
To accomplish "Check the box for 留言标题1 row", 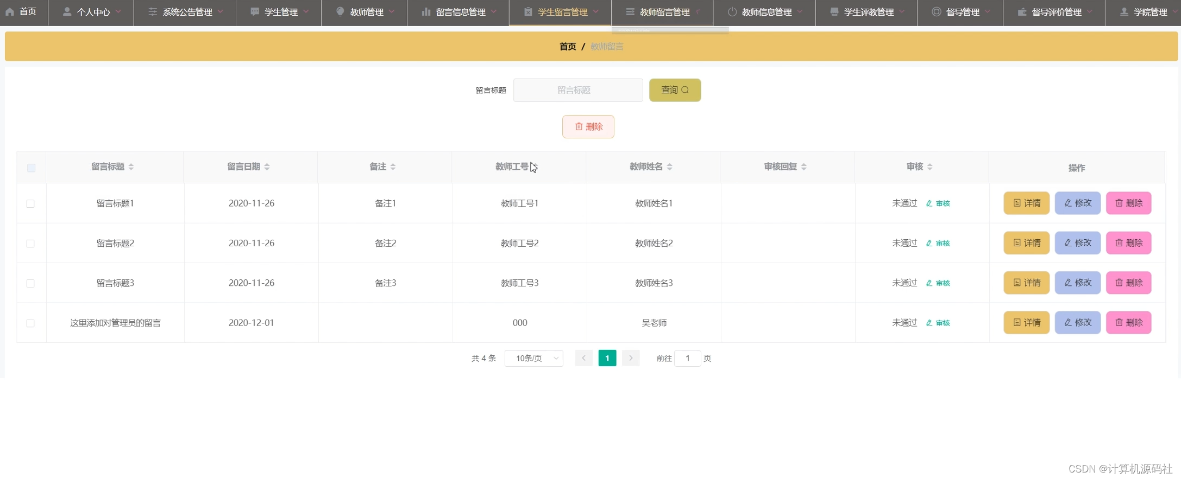I will (x=30, y=203).
